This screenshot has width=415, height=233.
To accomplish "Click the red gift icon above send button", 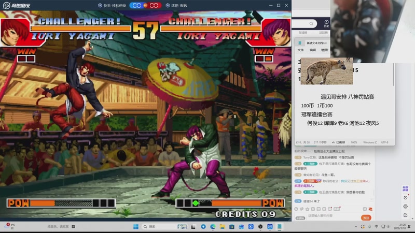I will click(x=370, y=209).
